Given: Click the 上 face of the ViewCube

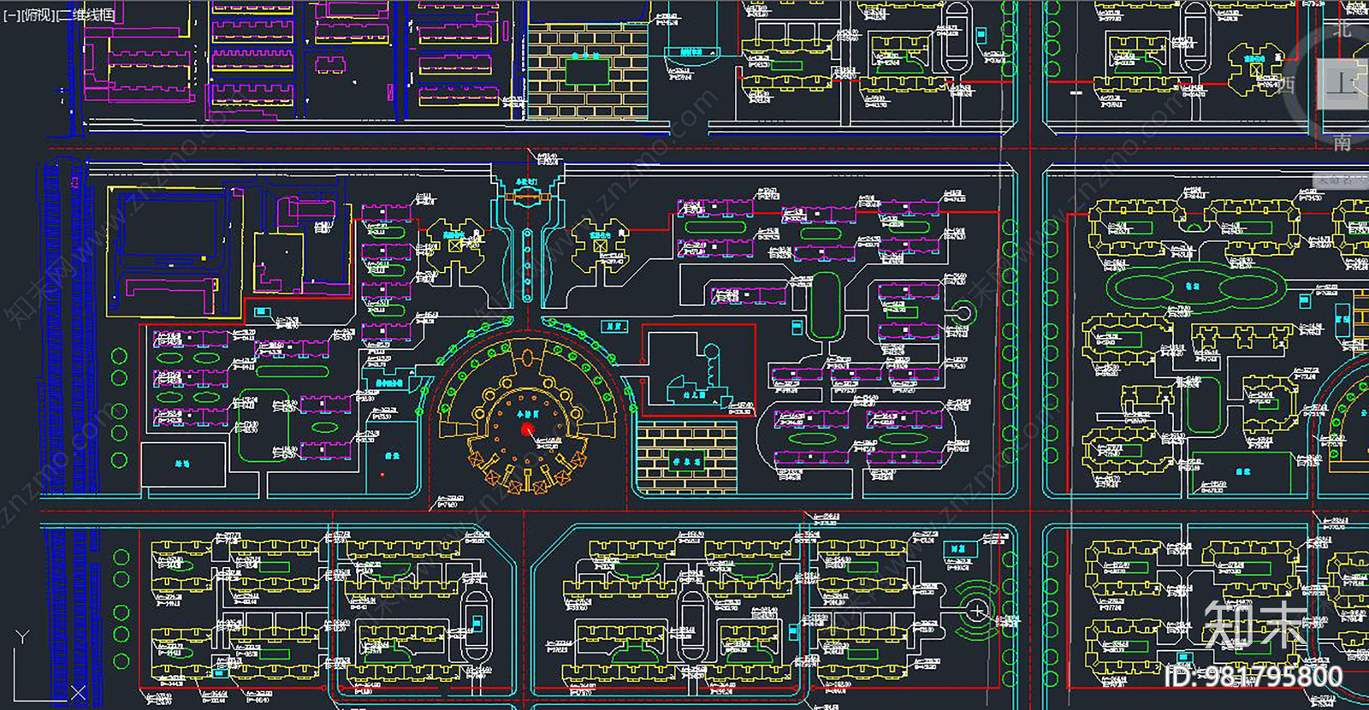Looking at the screenshot, I should point(1343,84).
